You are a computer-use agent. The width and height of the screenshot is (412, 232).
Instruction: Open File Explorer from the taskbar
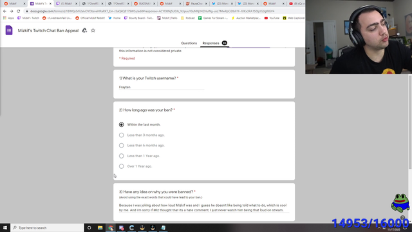pos(100,227)
